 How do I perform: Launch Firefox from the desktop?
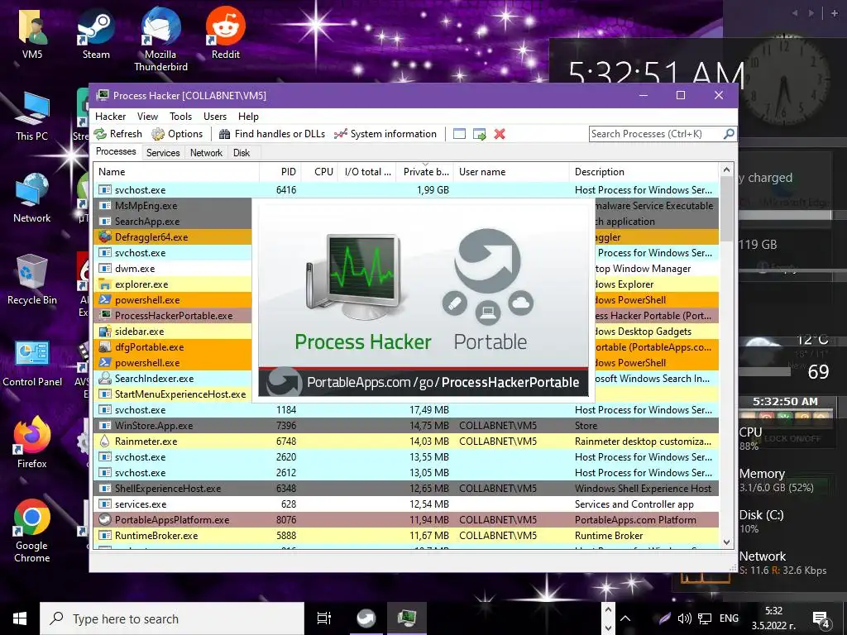tap(32, 442)
